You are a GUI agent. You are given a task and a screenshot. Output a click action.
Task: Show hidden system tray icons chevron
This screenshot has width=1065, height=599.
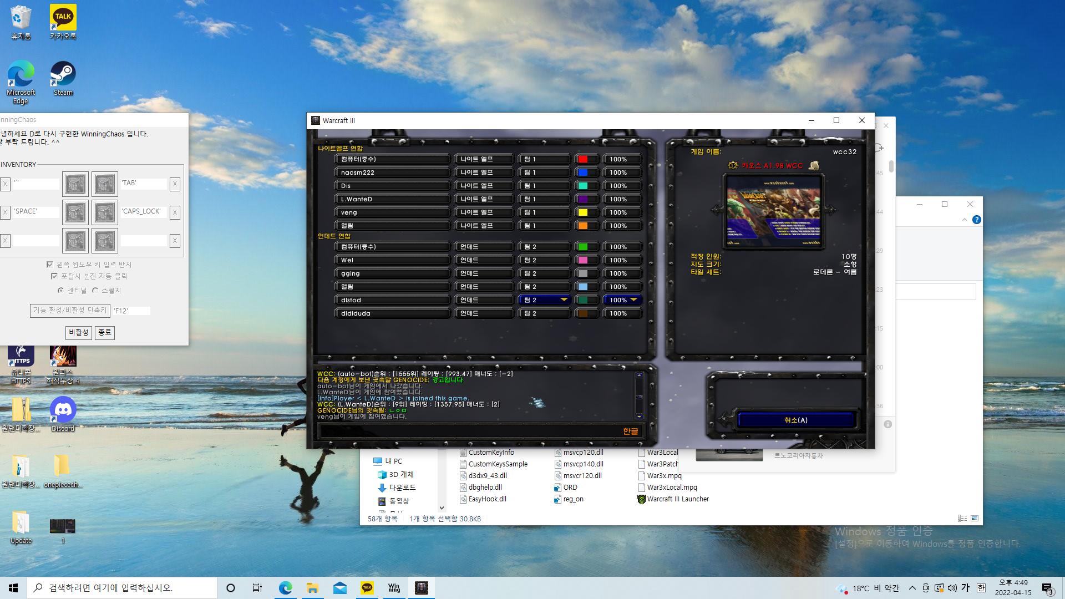[912, 588]
